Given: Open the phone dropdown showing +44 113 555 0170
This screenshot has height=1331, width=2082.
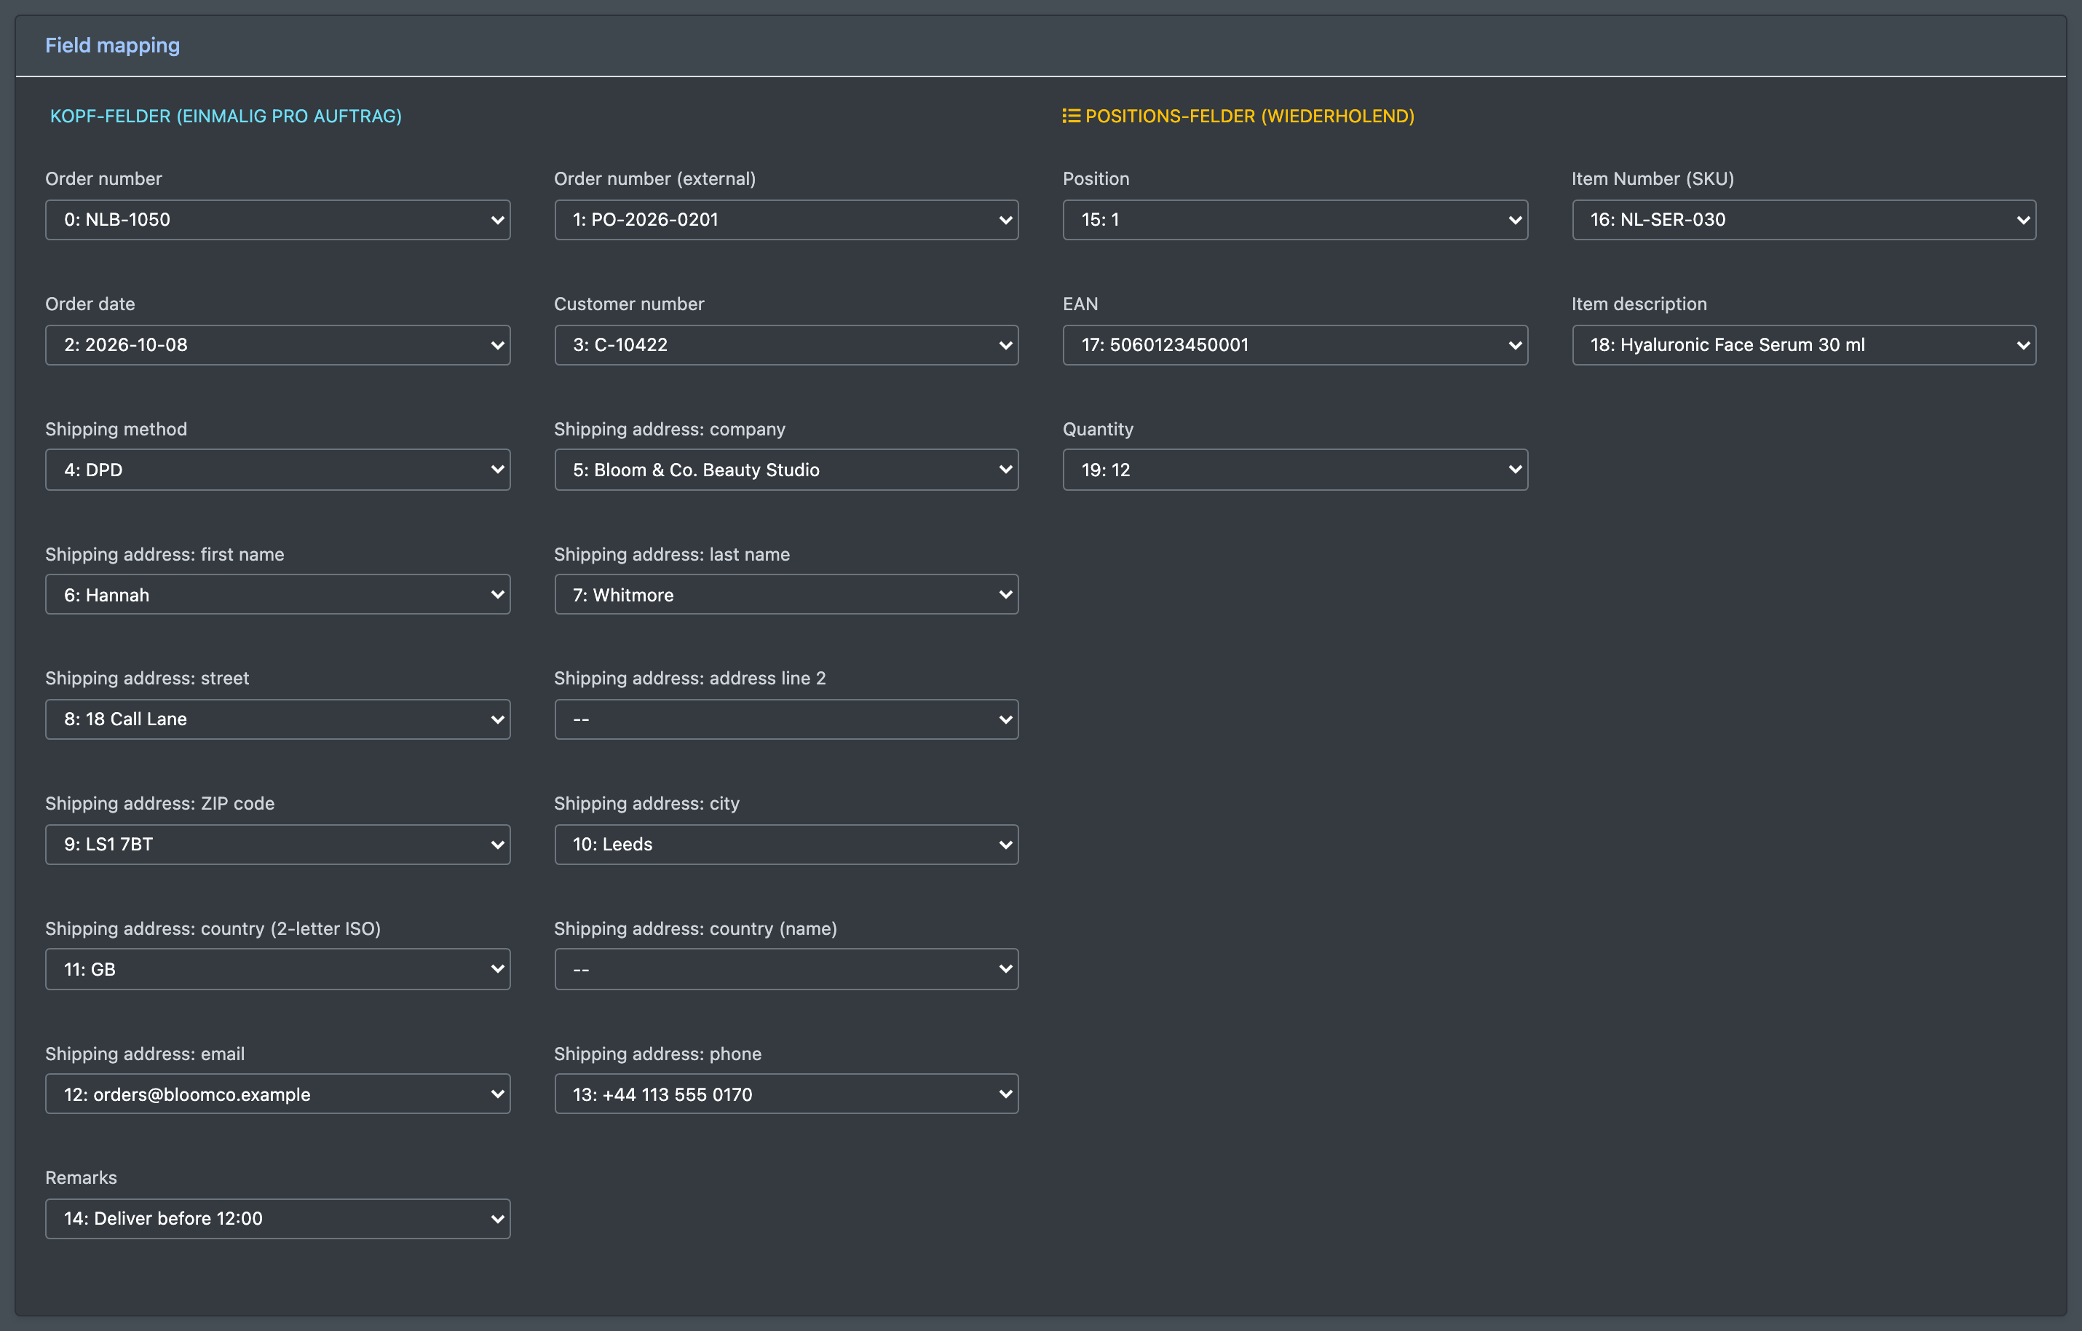Looking at the screenshot, I should [x=786, y=1094].
